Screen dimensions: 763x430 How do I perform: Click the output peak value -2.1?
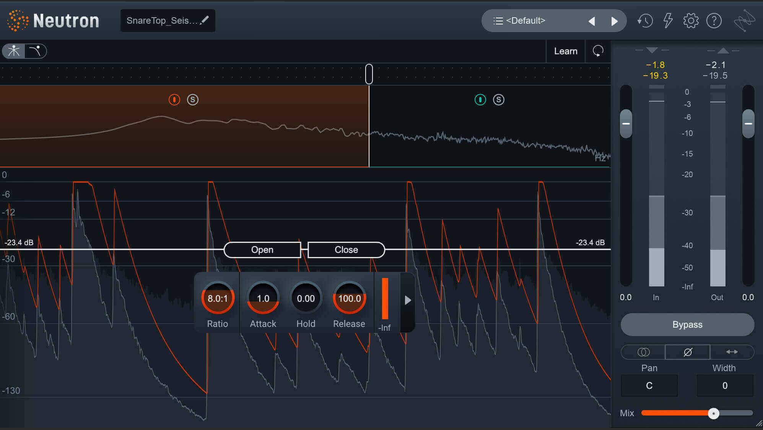[716, 65]
